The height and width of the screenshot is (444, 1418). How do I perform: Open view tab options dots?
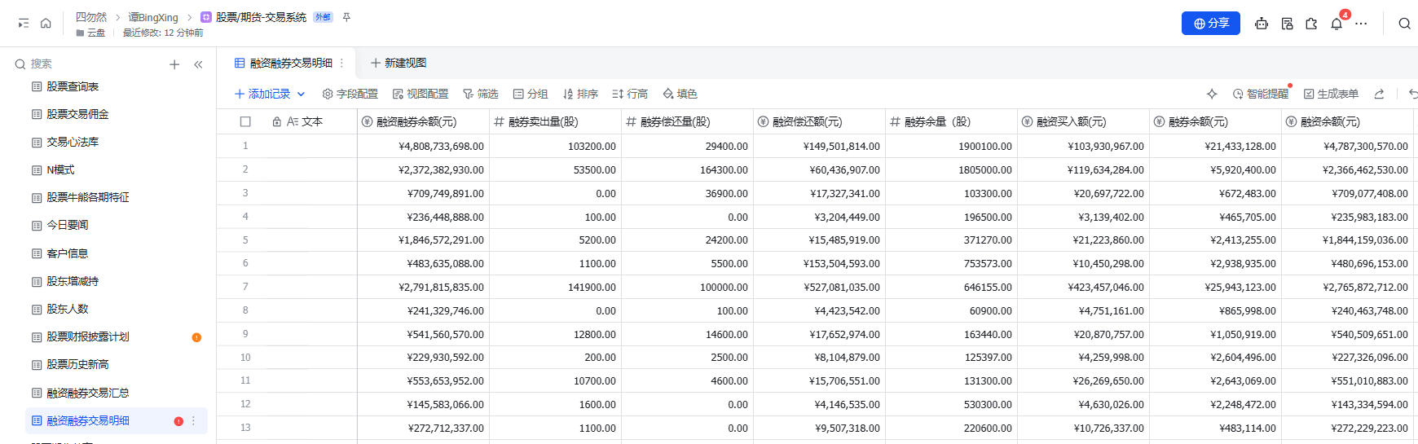coord(341,63)
